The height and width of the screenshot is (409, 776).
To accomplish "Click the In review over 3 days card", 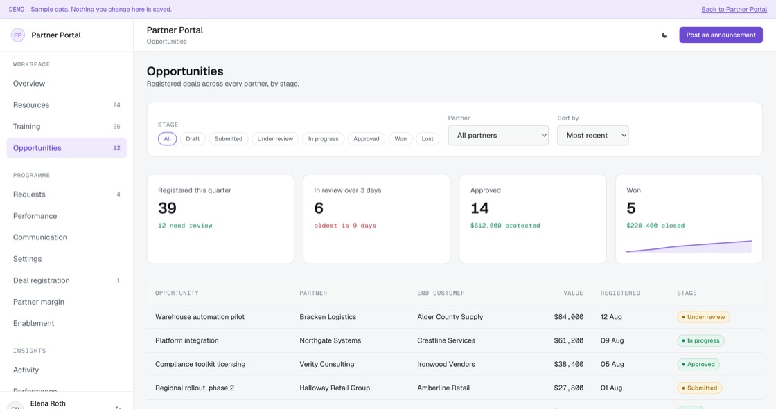I will click(x=377, y=219).
